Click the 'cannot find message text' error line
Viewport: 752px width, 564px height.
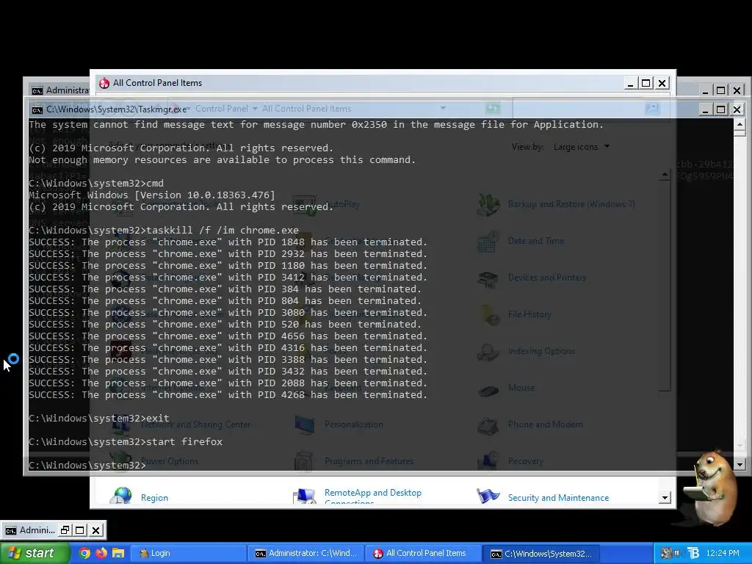(316, 125)
